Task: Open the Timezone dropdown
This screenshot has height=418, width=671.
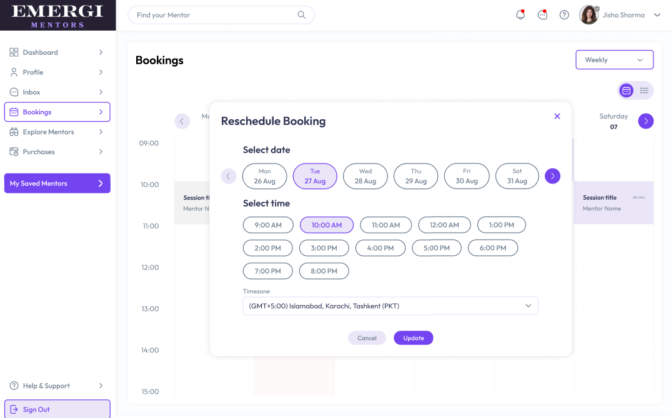Action: [390, 306]
